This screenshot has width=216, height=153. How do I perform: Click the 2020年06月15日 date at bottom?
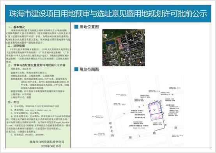tap(51, 146)
